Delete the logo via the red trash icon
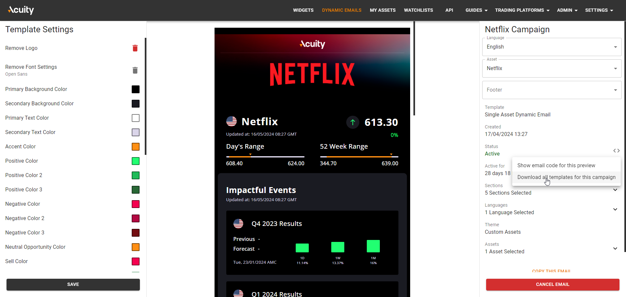The height and width of the screenshot is (297, 626). (135, 48)
